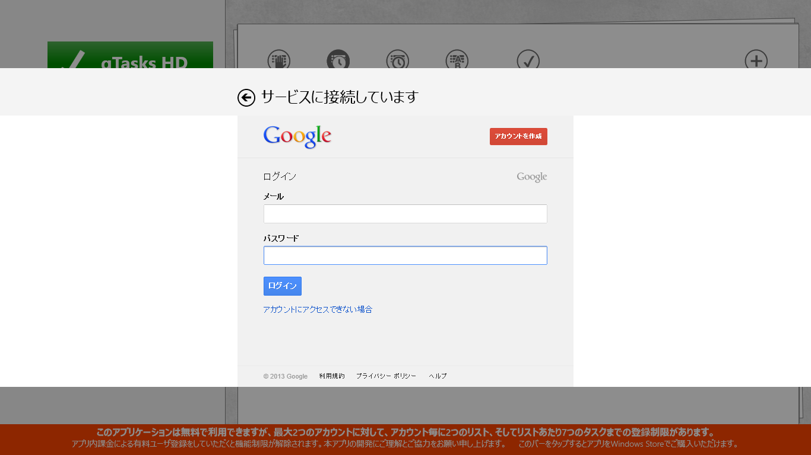Click the ログイン heading text
The image size is (811, 455).
point(280,177)
